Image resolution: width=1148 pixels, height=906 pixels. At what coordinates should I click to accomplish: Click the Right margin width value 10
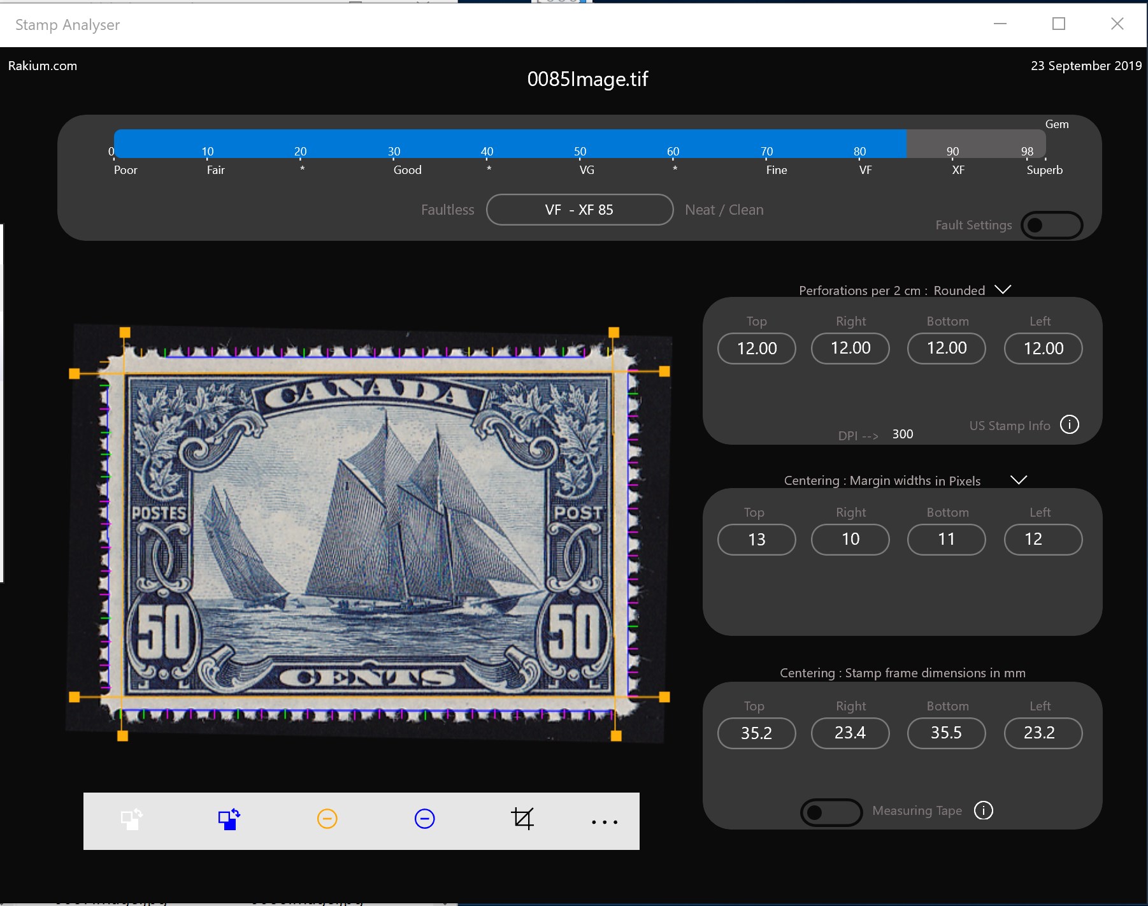coord(850,540)
